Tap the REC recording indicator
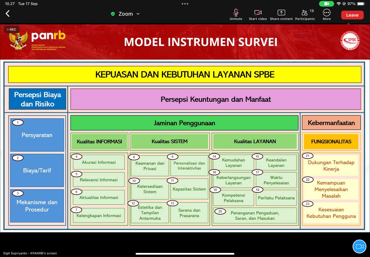Viewport: 370px width, 257px height. [12, 29]
